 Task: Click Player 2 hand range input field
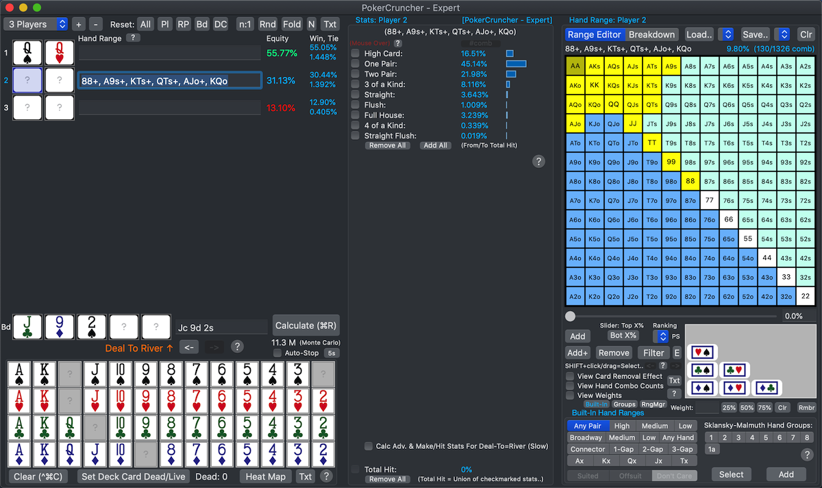(x=169, y=80)
